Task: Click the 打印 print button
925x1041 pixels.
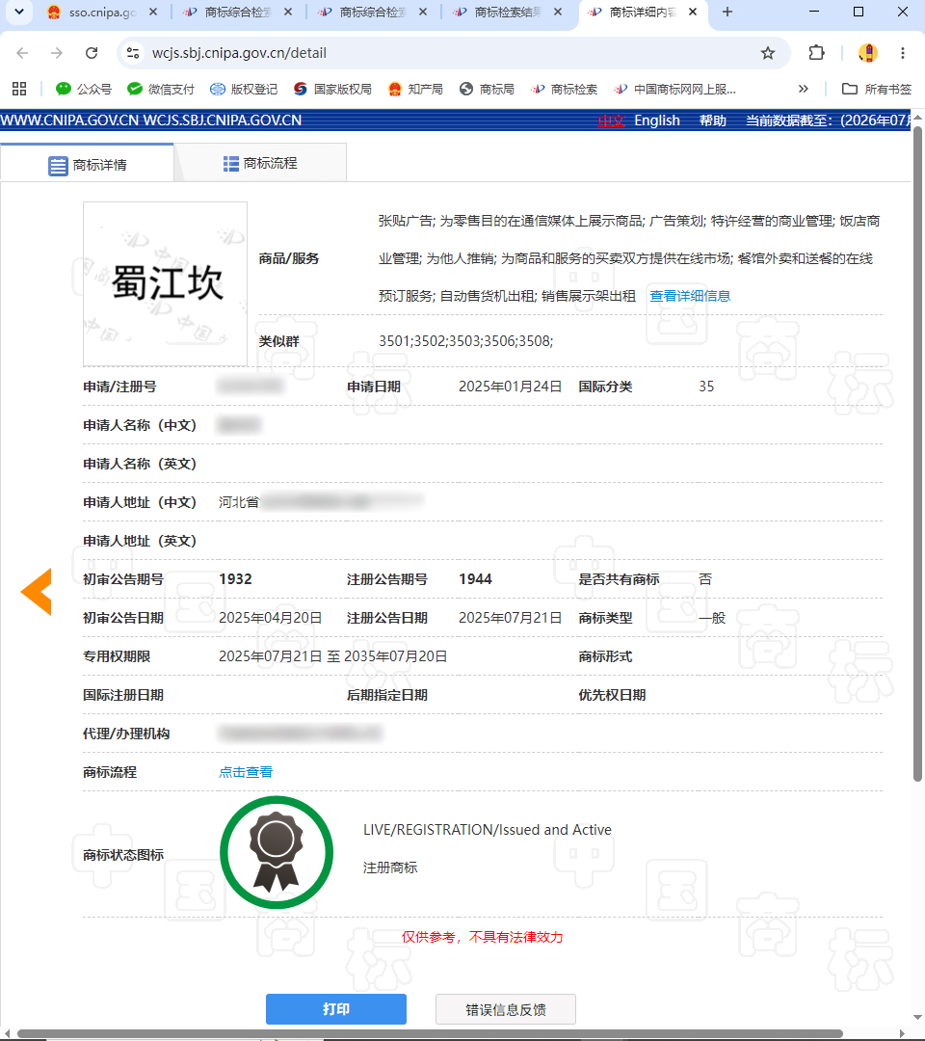Action: 335,1009
